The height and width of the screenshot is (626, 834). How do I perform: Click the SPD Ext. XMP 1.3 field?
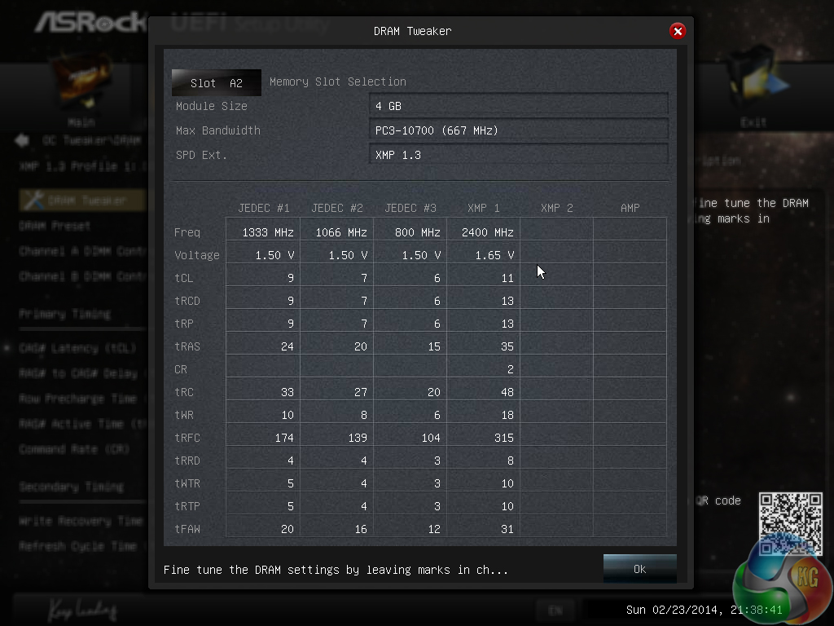(519, 155)
